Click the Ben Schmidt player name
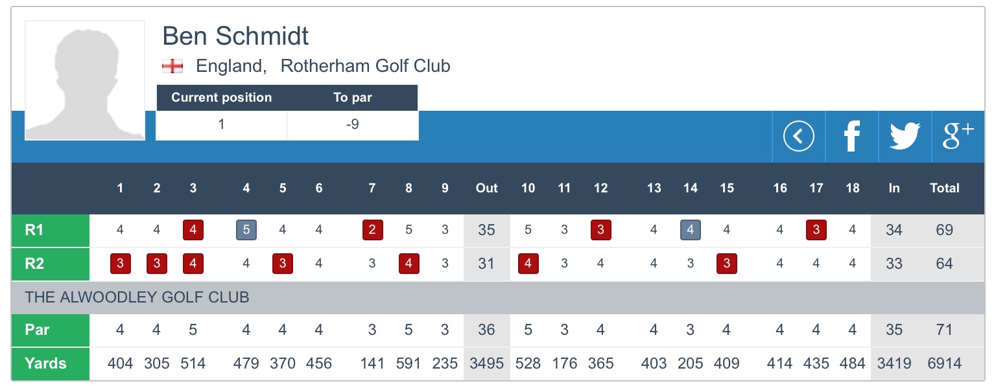The height and width of the screenshot is (388, 996). pos(235,36)
